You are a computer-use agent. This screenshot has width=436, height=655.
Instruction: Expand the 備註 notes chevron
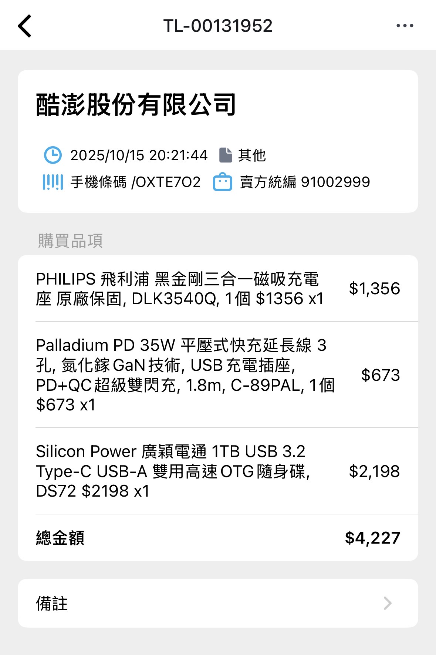pos(387,603)
